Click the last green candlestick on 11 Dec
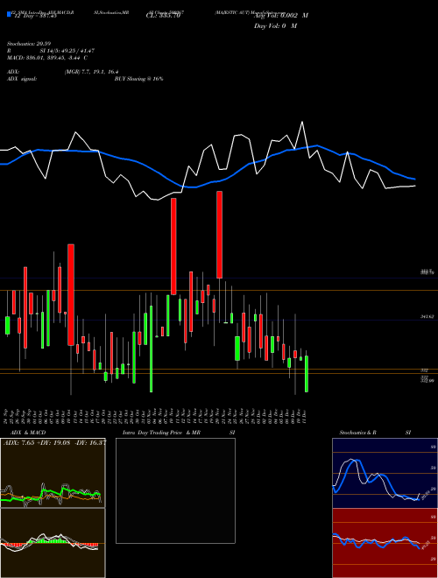 [x=307, y=373]
